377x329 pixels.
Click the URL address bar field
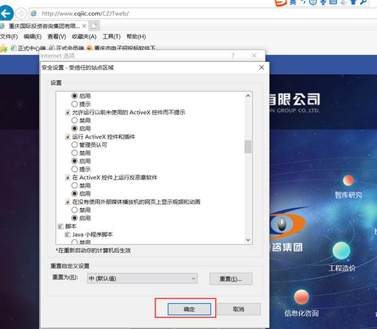[202, 14]
